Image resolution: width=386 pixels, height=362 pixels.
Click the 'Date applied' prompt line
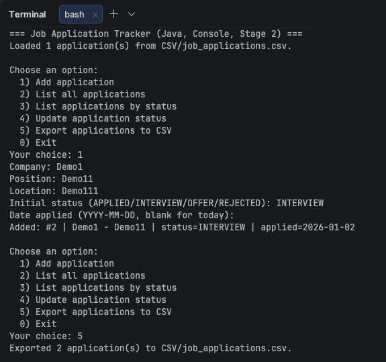(122, 215)
